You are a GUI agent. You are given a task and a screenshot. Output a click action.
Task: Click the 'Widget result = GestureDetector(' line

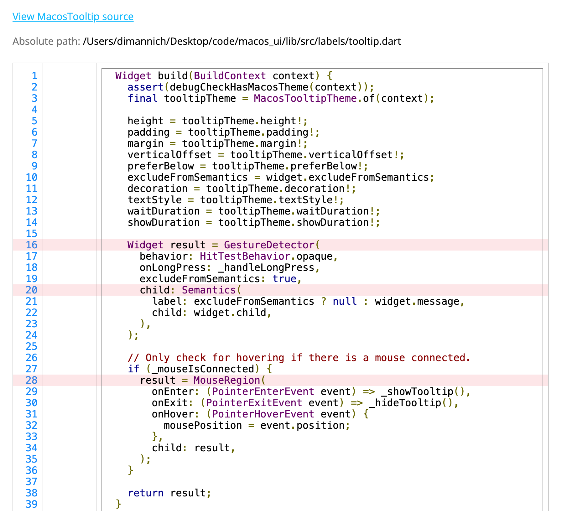[x=224, y=245]
